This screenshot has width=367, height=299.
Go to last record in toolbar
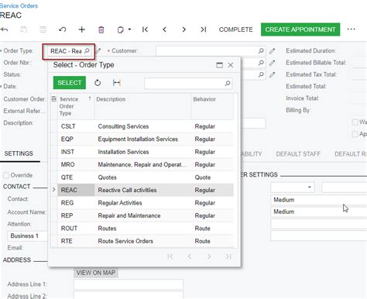pos(204,29)
